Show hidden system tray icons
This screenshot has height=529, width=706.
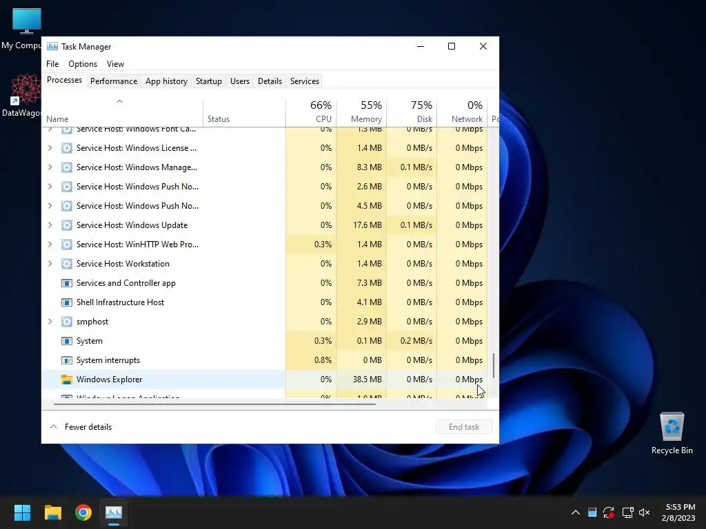click(576, 512)
